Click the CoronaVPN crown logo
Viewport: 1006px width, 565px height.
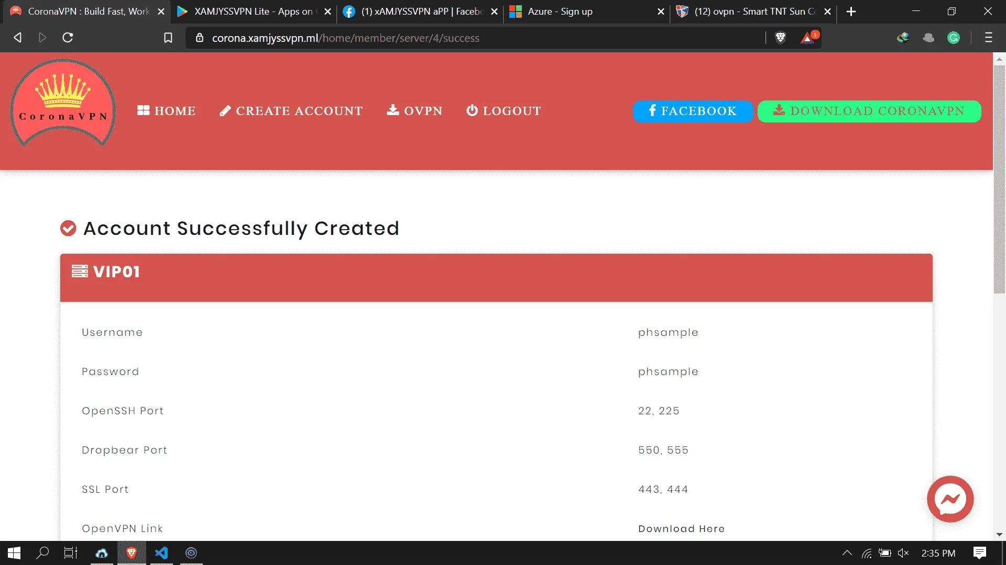tap(63, 102)
